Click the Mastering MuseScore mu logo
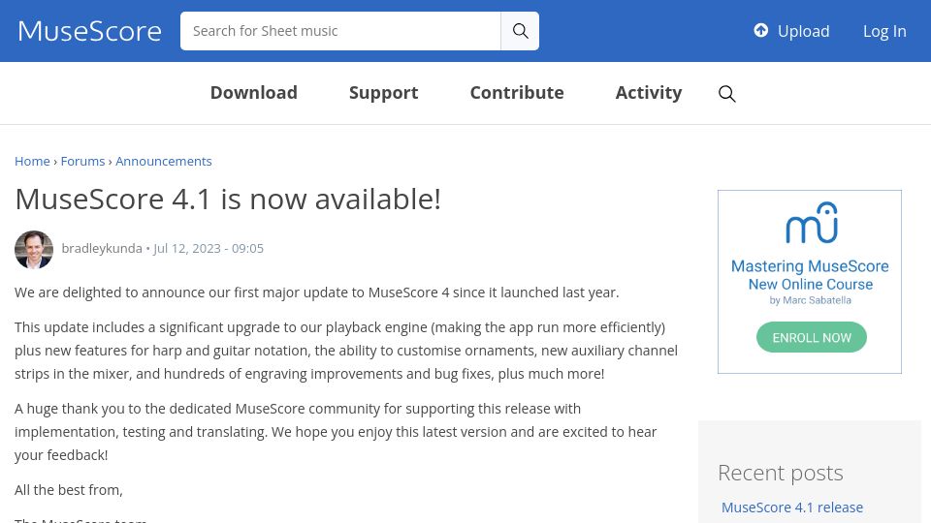This screenshot has width=931, height=523. coord(811,223)
